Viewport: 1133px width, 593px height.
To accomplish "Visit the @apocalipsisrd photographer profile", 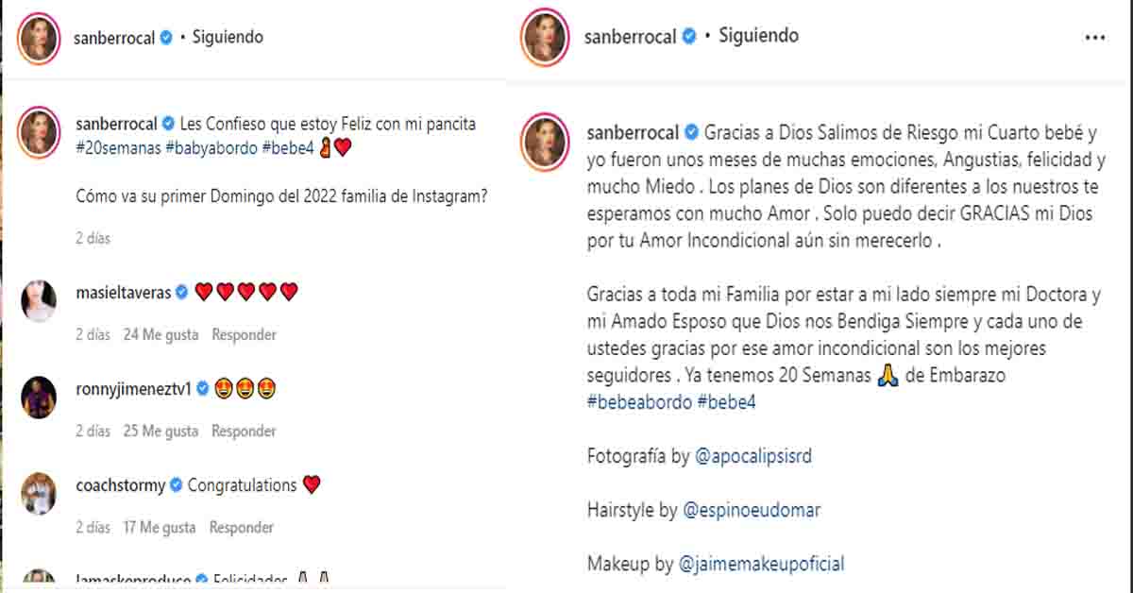I will 753,456.
